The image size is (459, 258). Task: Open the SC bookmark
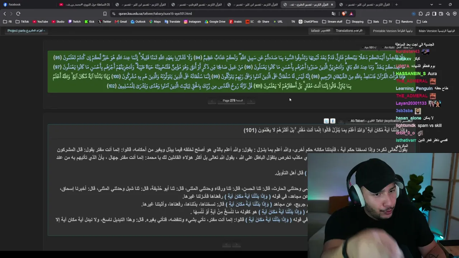pos(250,21)
